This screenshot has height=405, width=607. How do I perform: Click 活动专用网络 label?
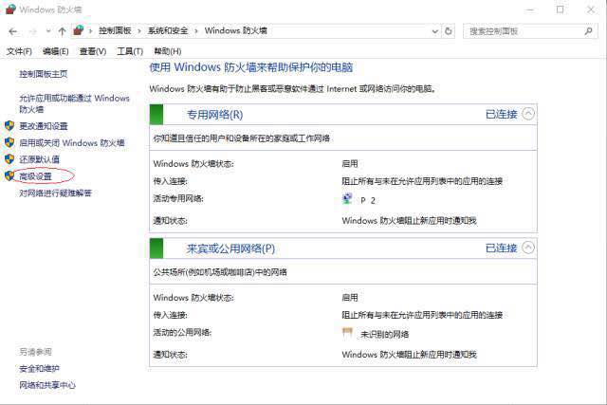[x=178, y=198]
